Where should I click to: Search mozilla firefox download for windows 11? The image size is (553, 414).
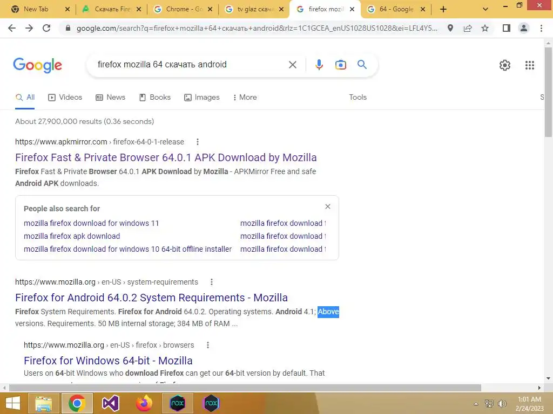click(91, 223)
